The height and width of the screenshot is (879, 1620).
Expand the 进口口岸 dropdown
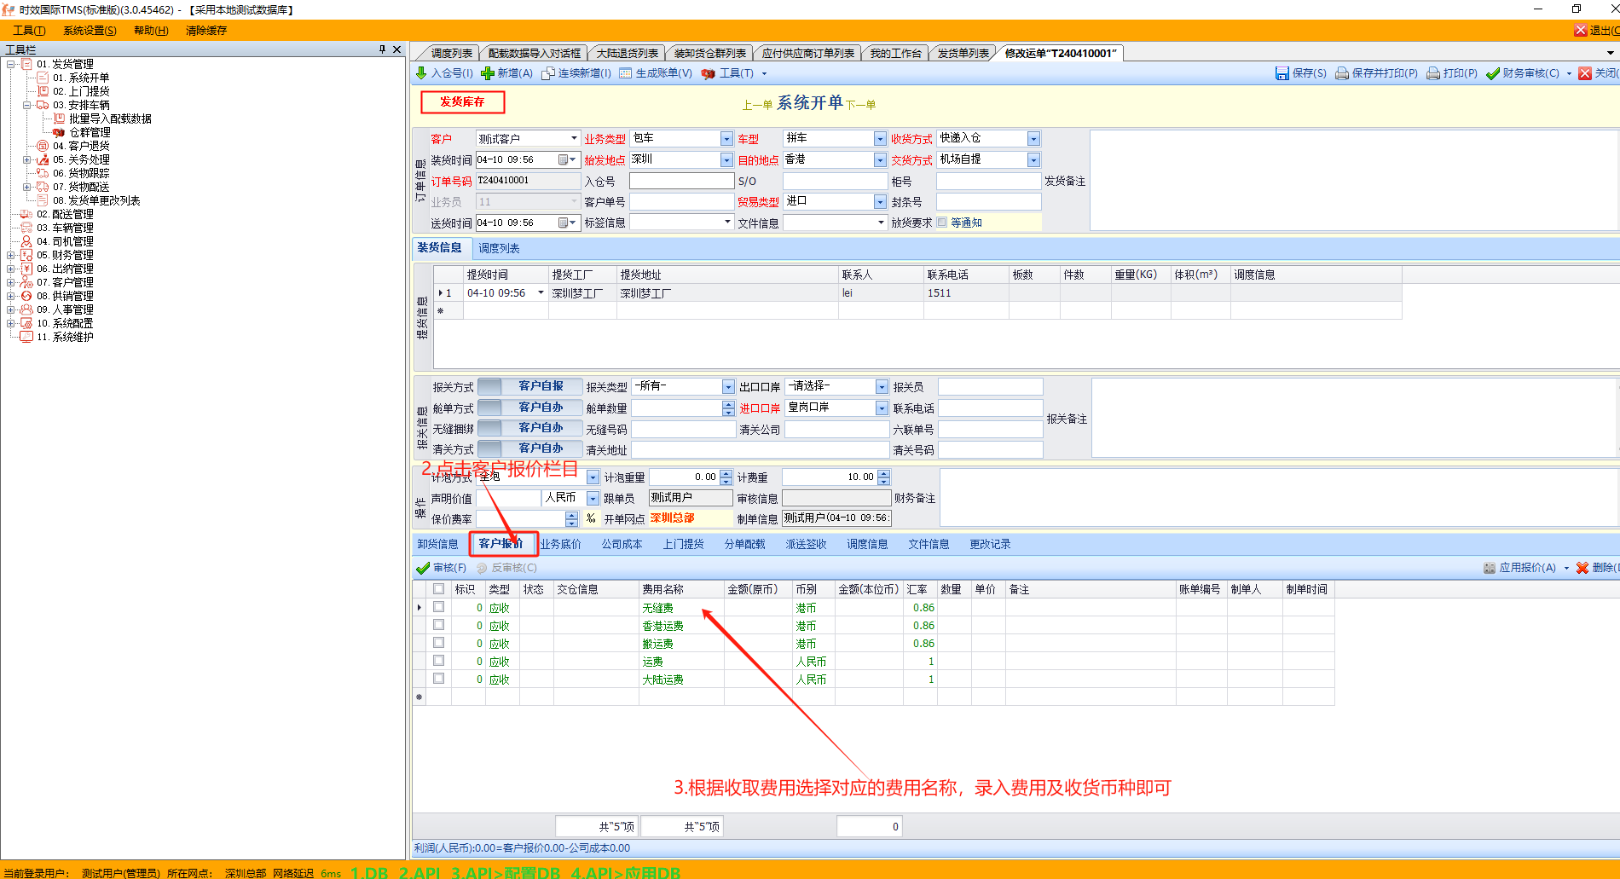(x=882, y=408)
